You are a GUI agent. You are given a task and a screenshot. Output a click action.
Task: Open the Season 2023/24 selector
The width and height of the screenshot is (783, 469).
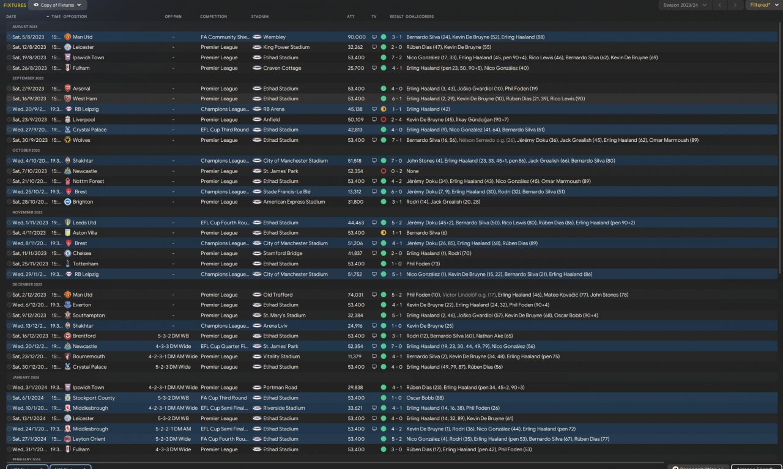685,5
